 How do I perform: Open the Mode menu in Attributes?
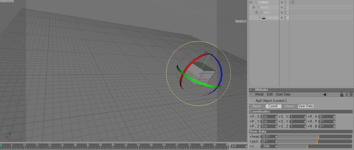point(259,94)
